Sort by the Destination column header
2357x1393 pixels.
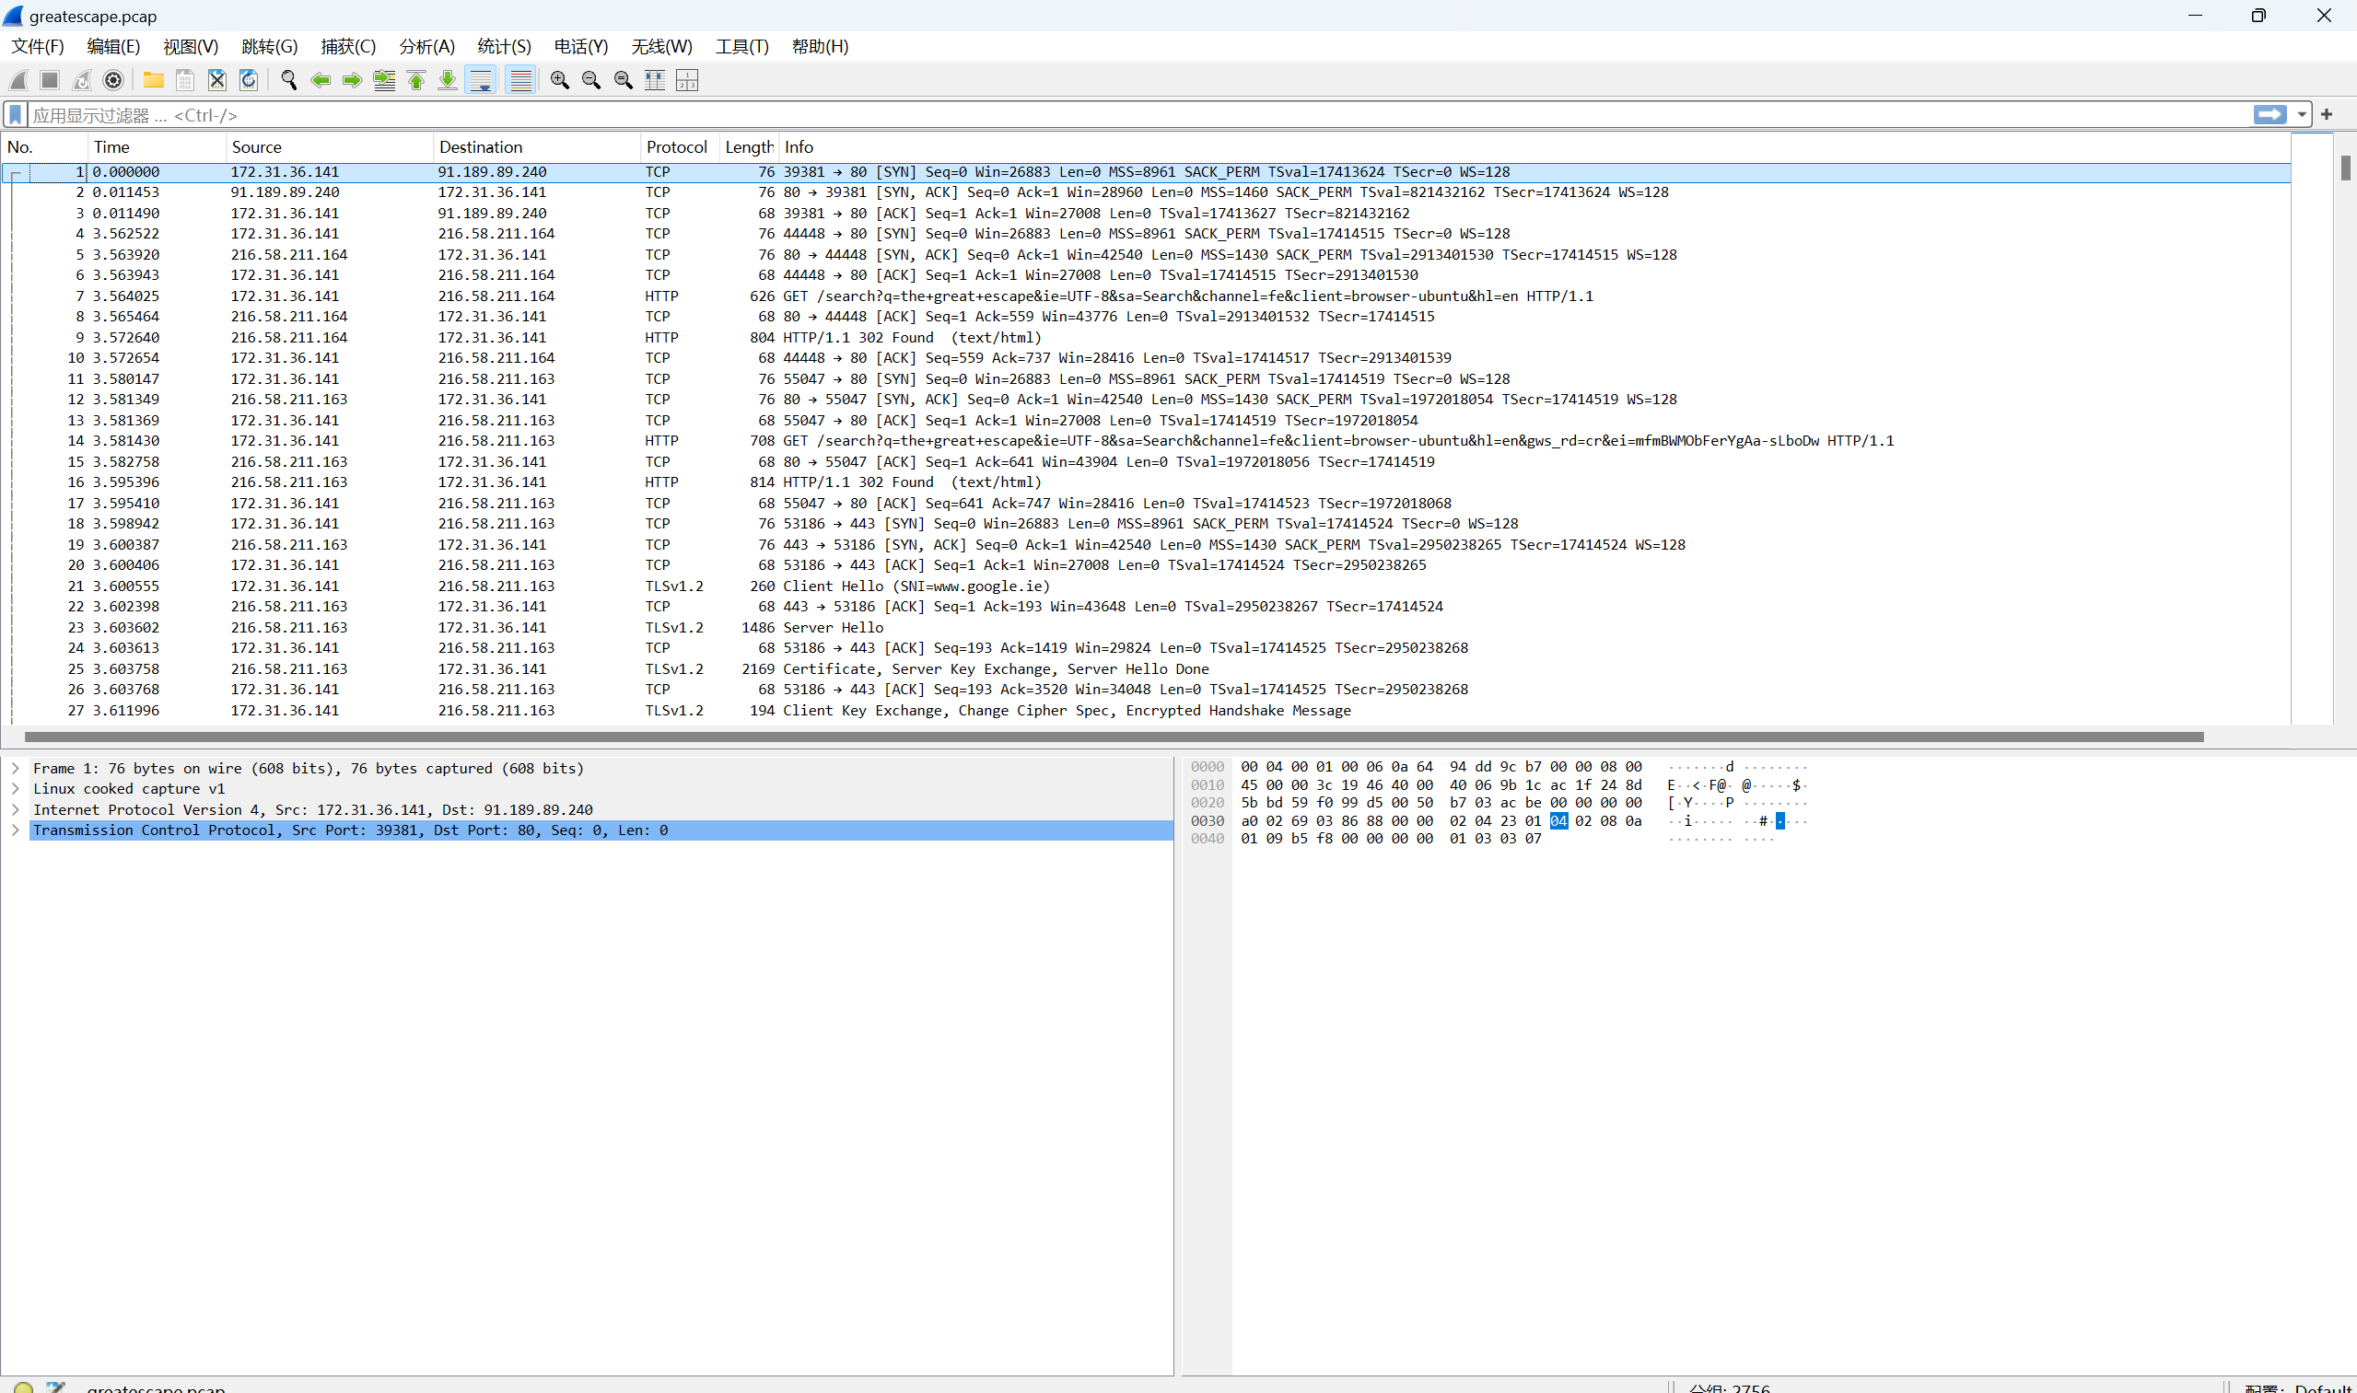tap(537, 147)
